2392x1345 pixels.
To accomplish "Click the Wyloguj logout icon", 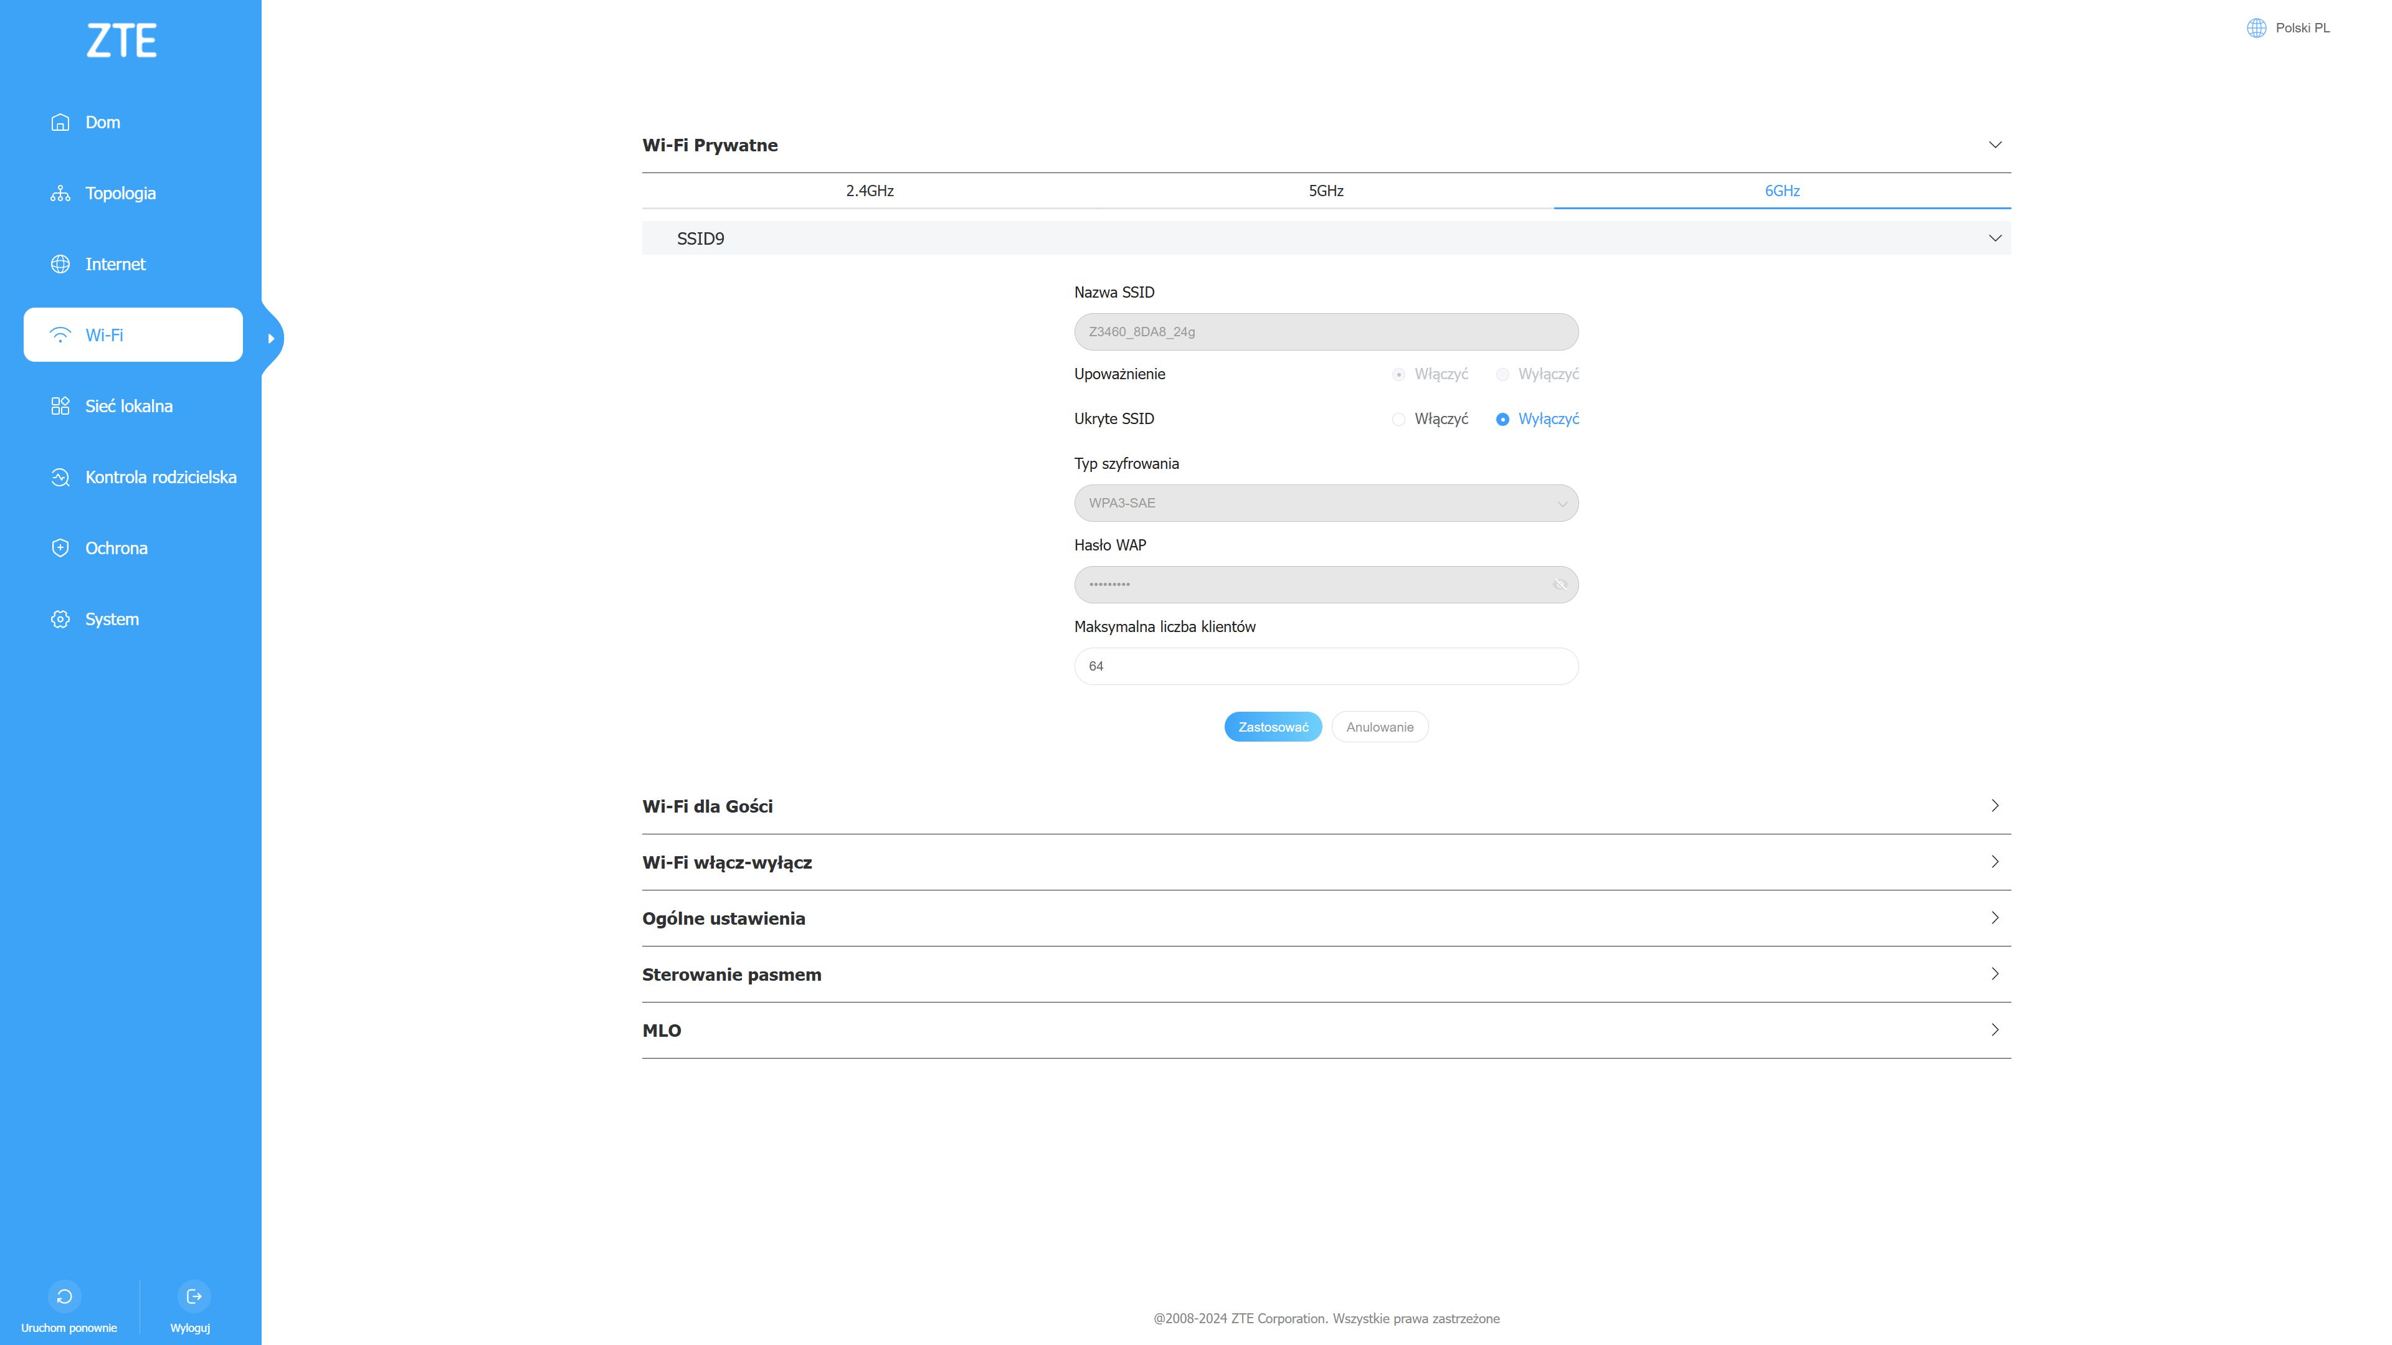I will point(193,1296).
